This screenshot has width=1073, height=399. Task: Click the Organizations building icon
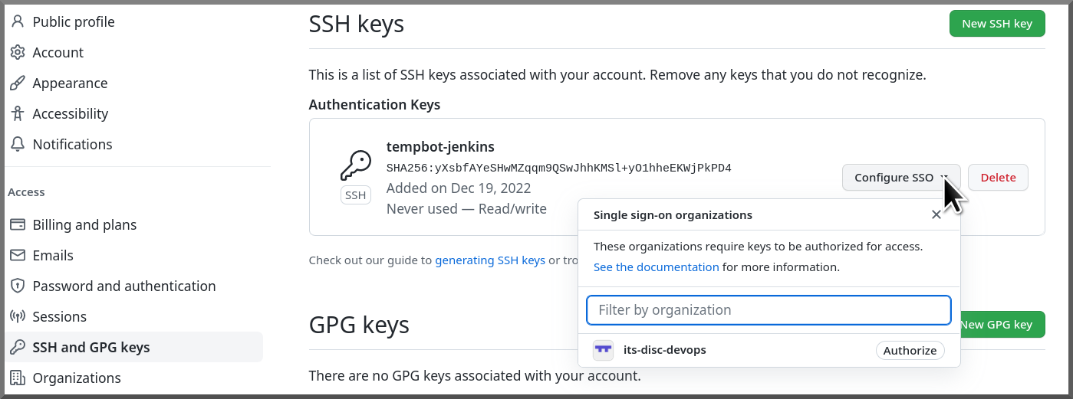pos(18,378)
